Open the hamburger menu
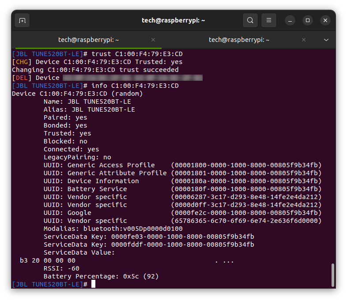Screen dimensions: 347x301 tap(269, 20)
